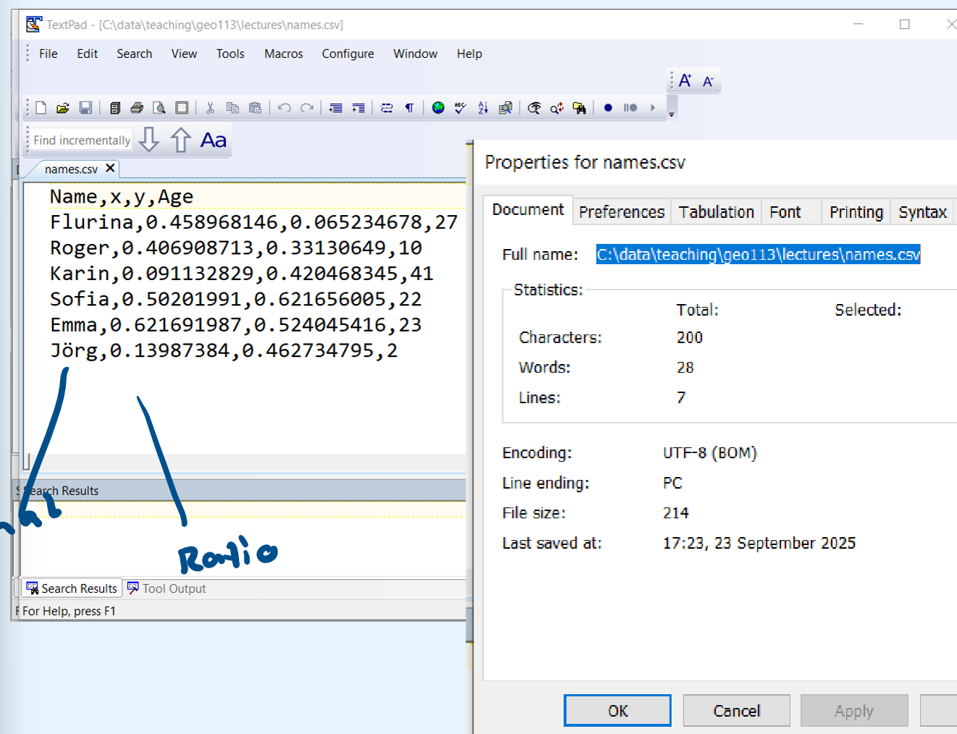The image size is (957, 734).
Task: Click the Open file folder icon
Action: coord(63,108)
